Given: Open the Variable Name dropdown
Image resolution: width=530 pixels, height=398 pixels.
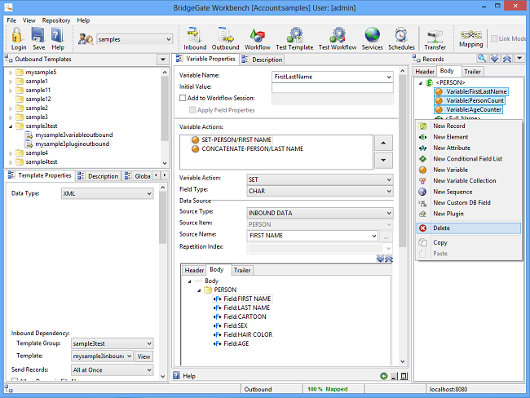Looking at the screenshot, I should [389, 77].
